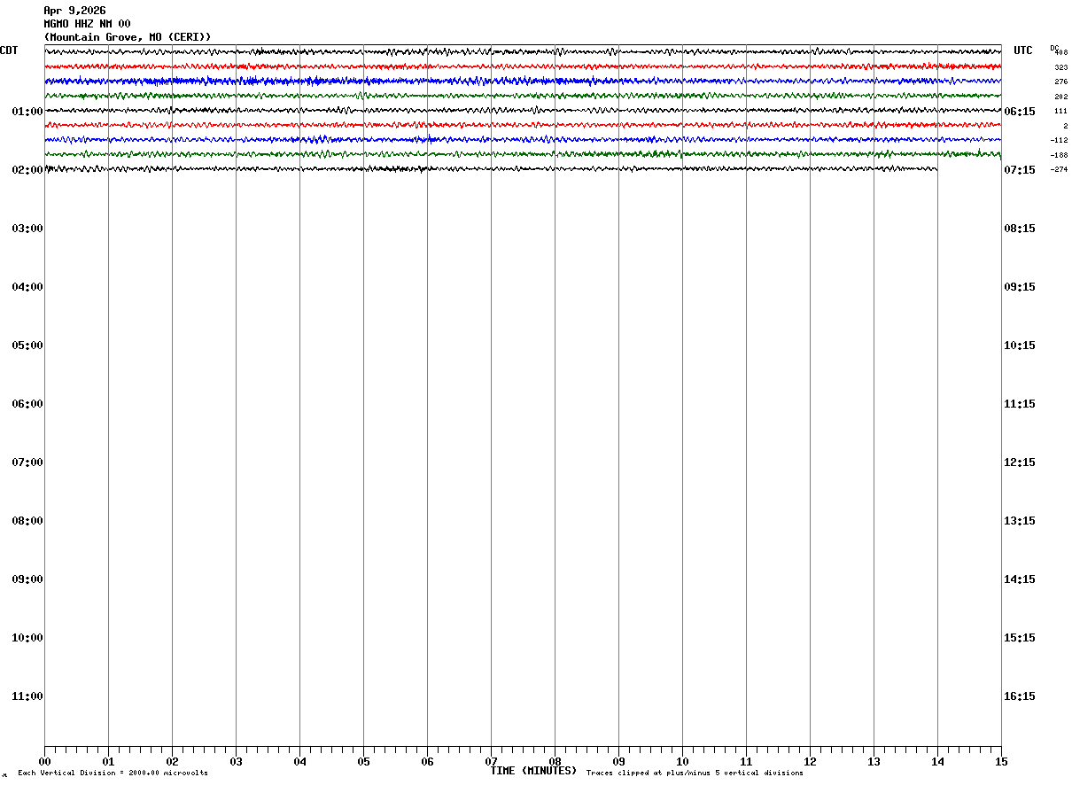This screenshot has width=1072, height=785.
Task: Click the '05:00' CDT time label
Action: [x=27, y=346]
